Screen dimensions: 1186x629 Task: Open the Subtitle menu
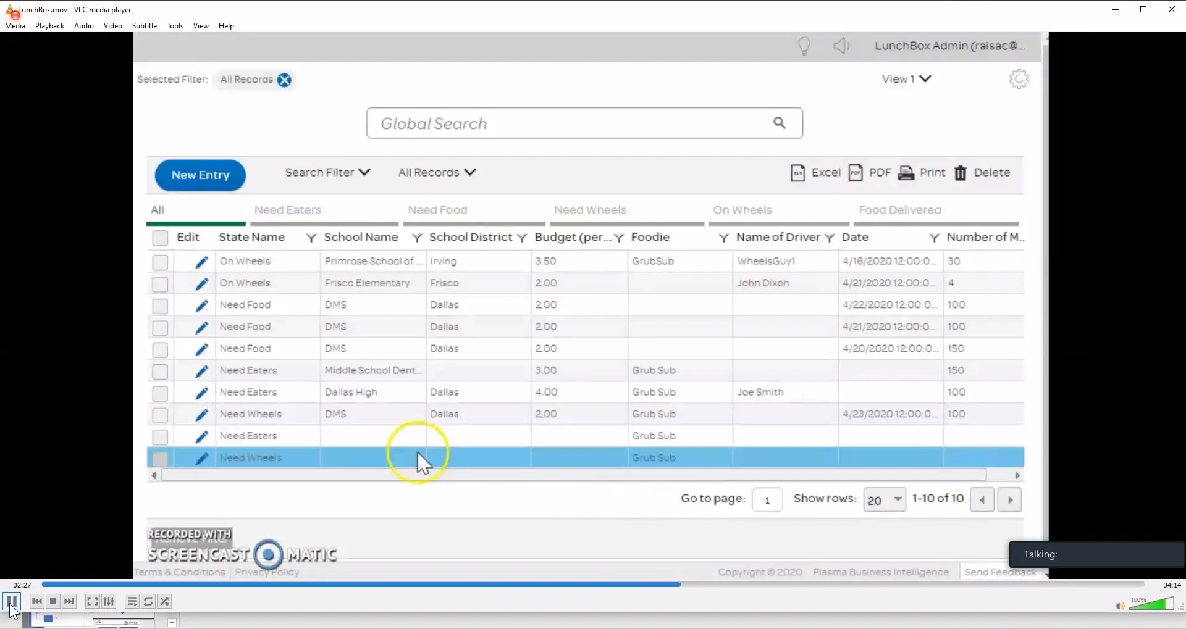coord(144,26)
